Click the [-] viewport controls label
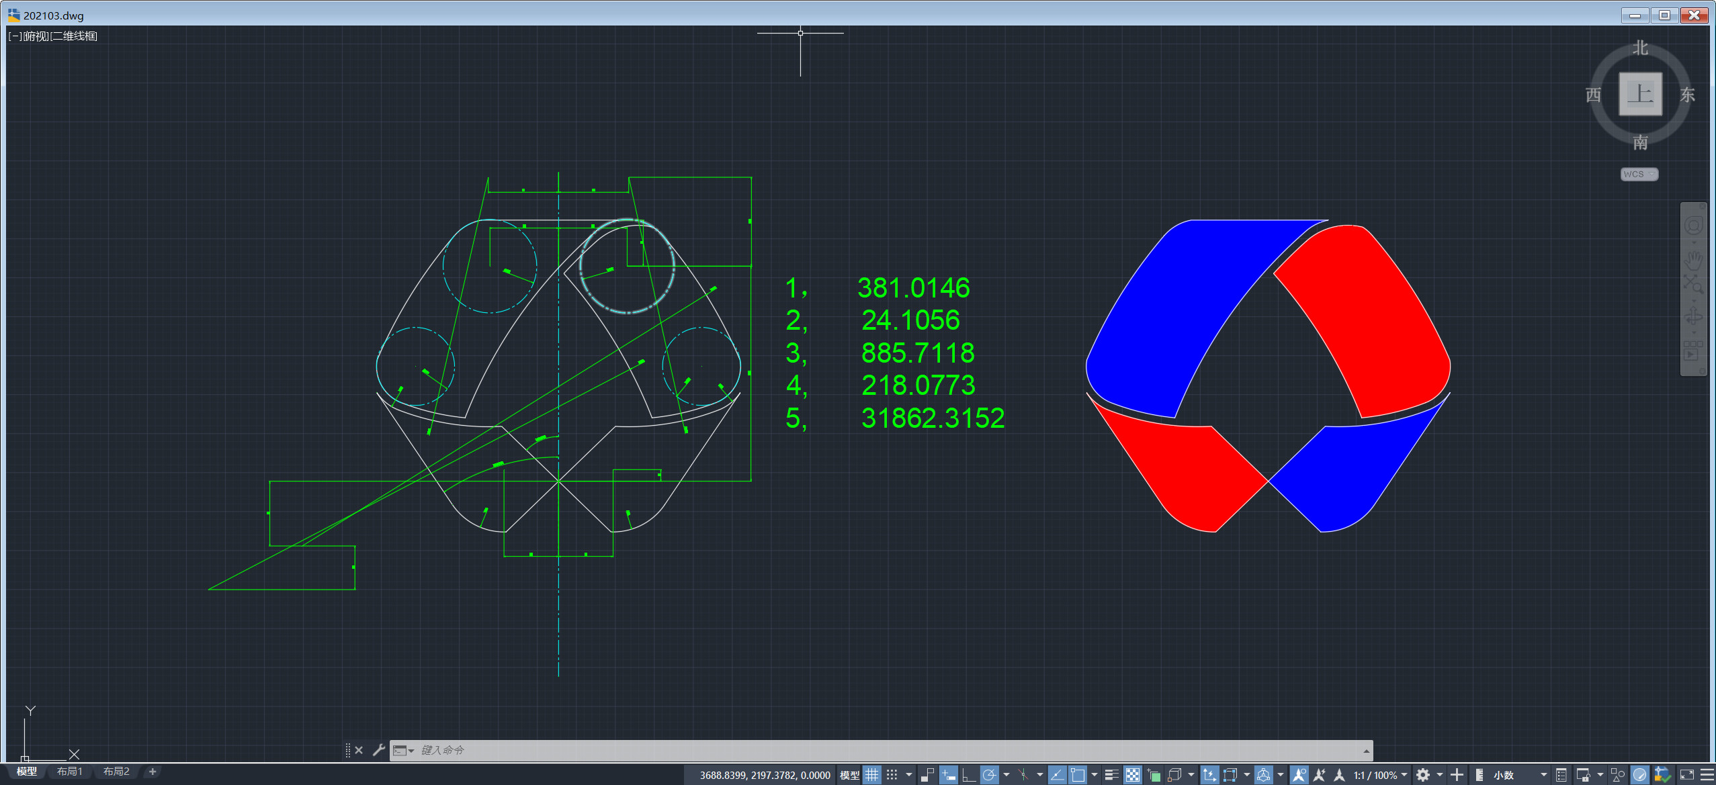This screenshot has height=785, width=1716. 15,36
